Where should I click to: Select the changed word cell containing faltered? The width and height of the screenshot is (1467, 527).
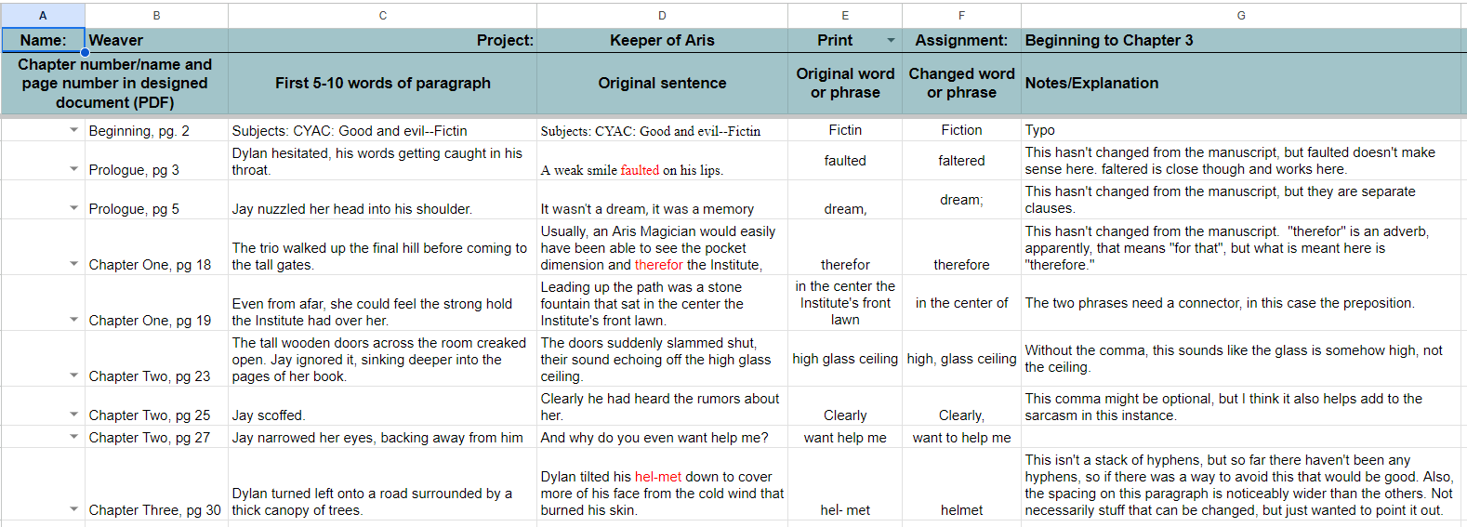[x=961, y=161]
